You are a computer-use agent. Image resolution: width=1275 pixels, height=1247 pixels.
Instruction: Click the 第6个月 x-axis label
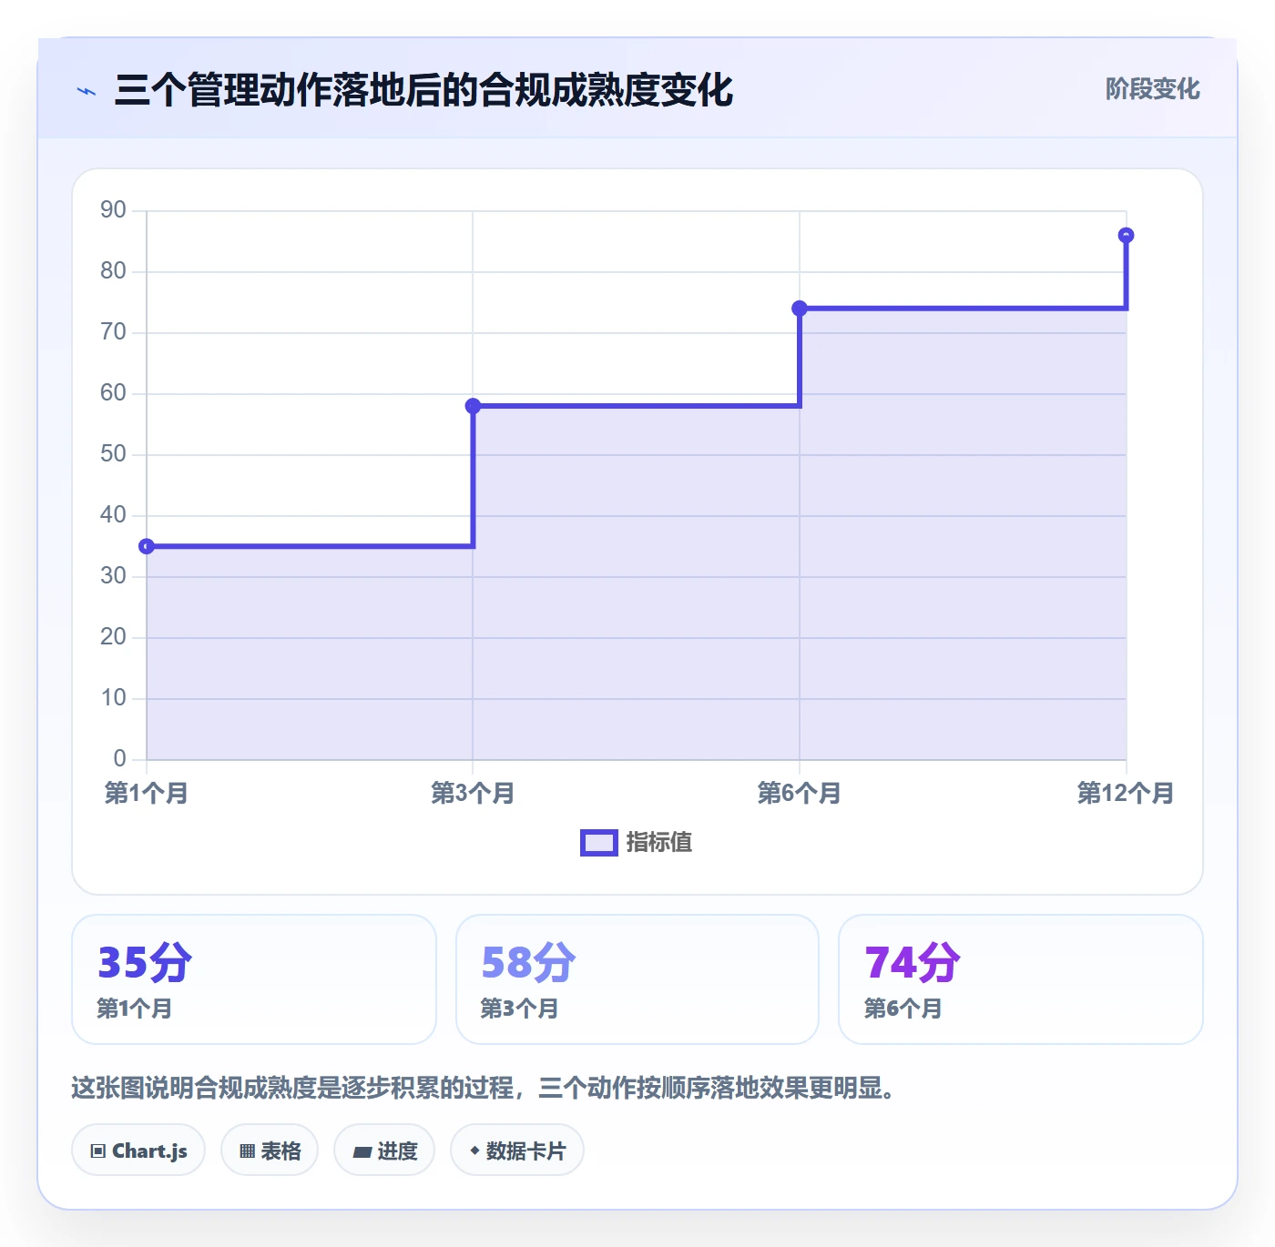point(800,794)
